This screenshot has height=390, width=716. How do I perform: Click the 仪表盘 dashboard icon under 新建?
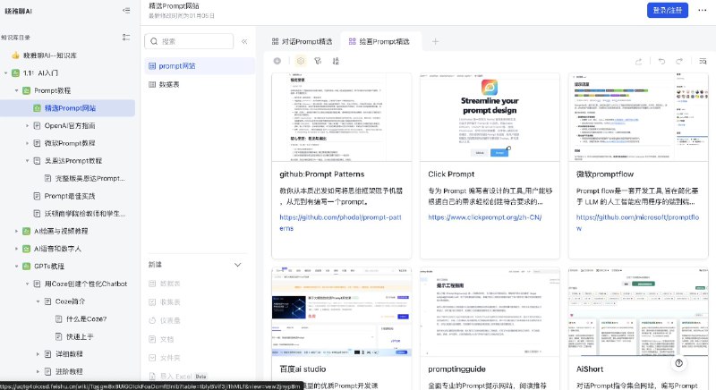(152, 320)
